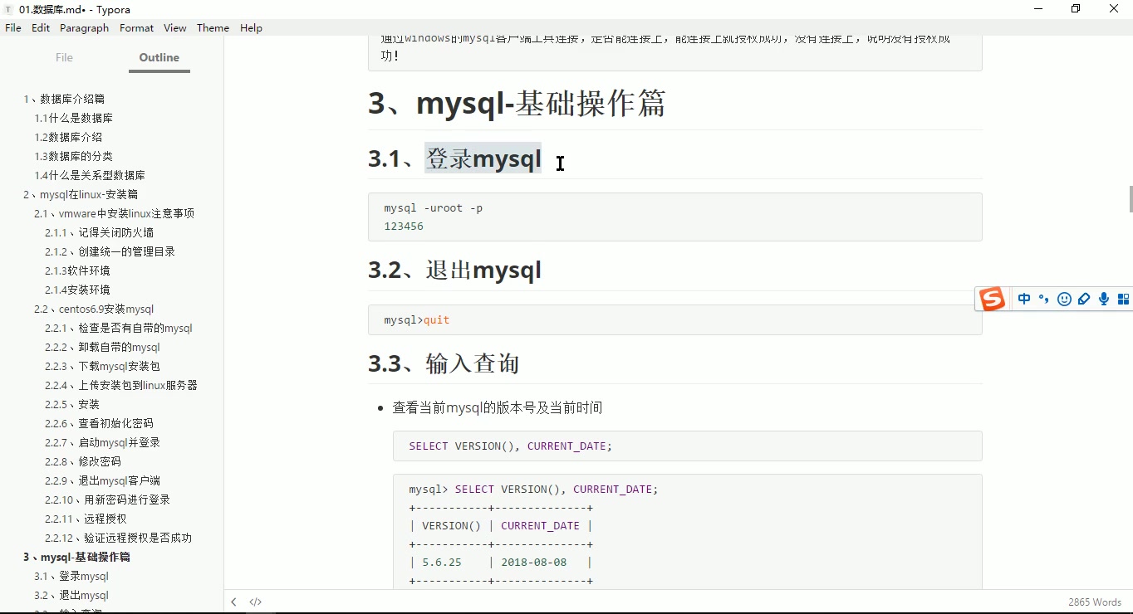Click the Typora app icon in title bar
1133x614 pixels.
(x=9, y=9)
